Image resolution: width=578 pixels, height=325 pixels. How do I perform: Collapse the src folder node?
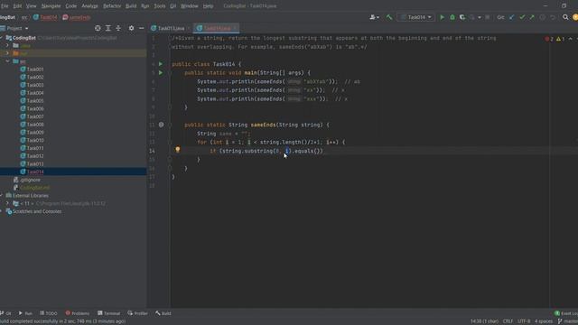(7, 61)
